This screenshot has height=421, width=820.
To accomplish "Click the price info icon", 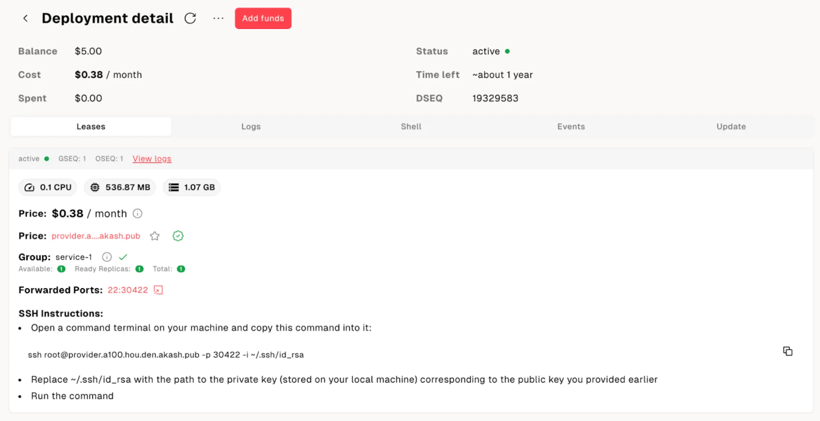I will [137, 213].
